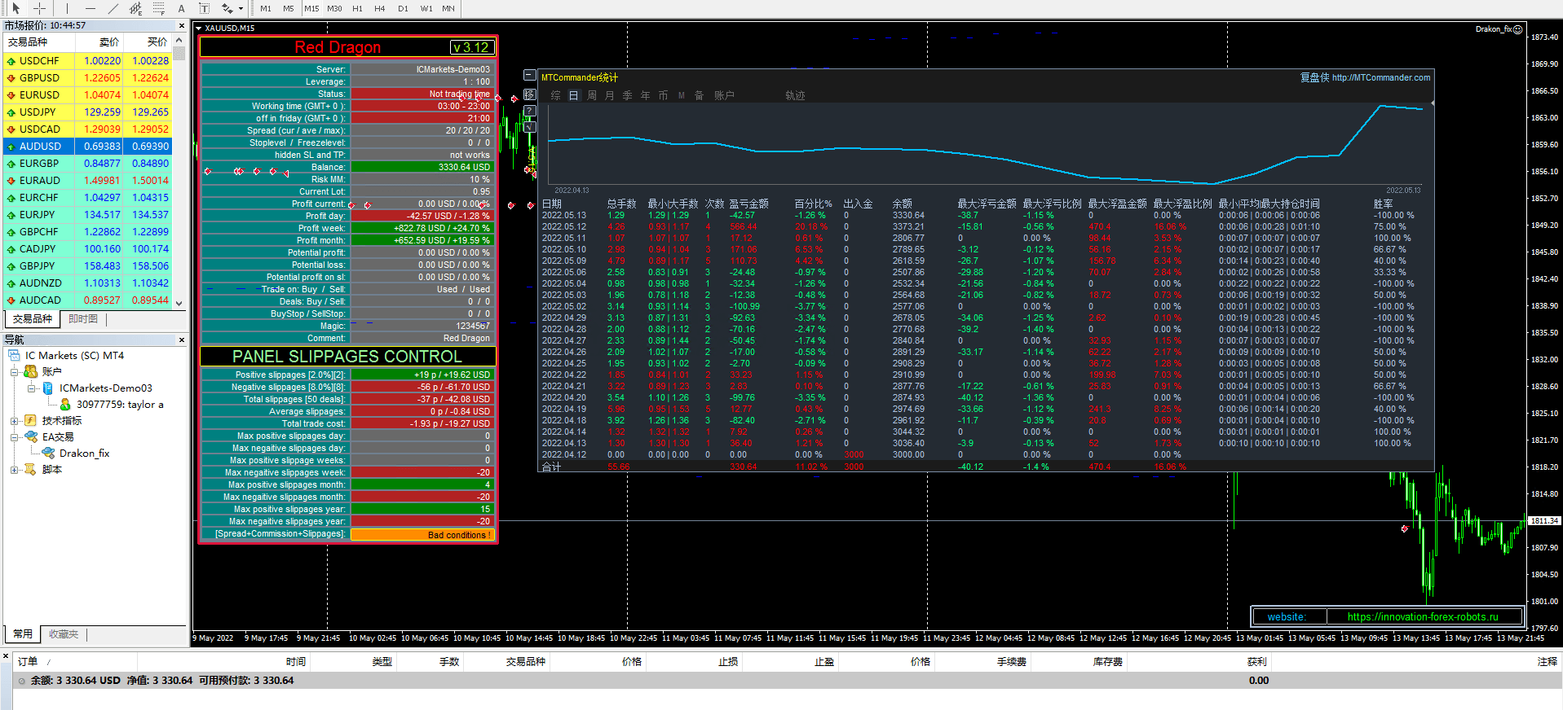Select the trendline drawing tool
1563x710 pixels.
113,8
